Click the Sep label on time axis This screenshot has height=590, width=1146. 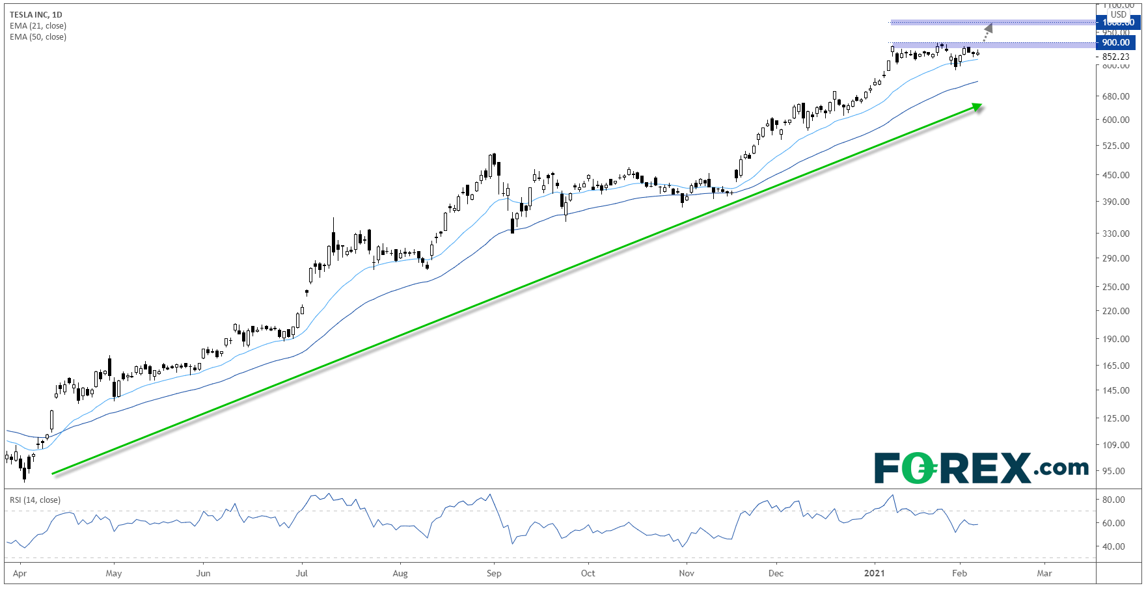click(494, 574)
